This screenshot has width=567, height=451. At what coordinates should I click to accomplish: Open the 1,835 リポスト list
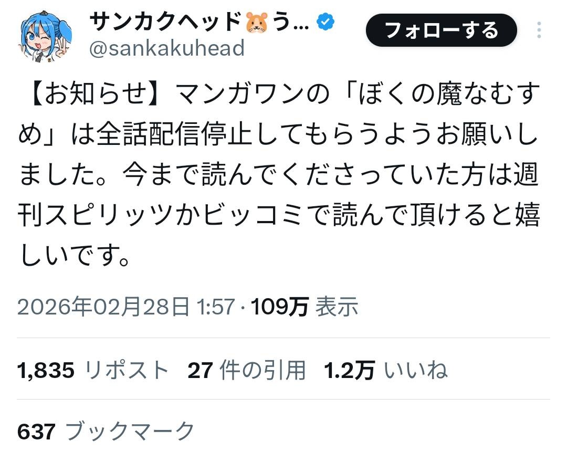(x=93, y=371)
